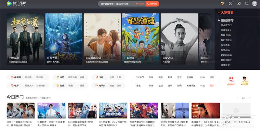Image resolution: width=260 pixels, height=130 pixels.
Task: Open the VIP会员 channel link
Action: (x=140, y=77)
